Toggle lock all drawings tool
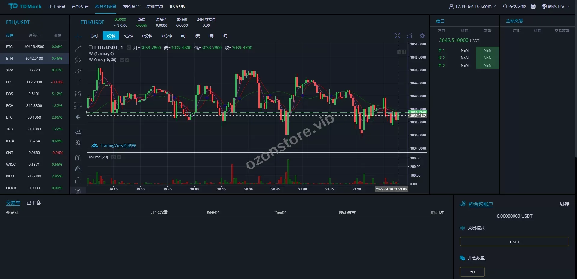Screen dimensions: 577x279 78,180
